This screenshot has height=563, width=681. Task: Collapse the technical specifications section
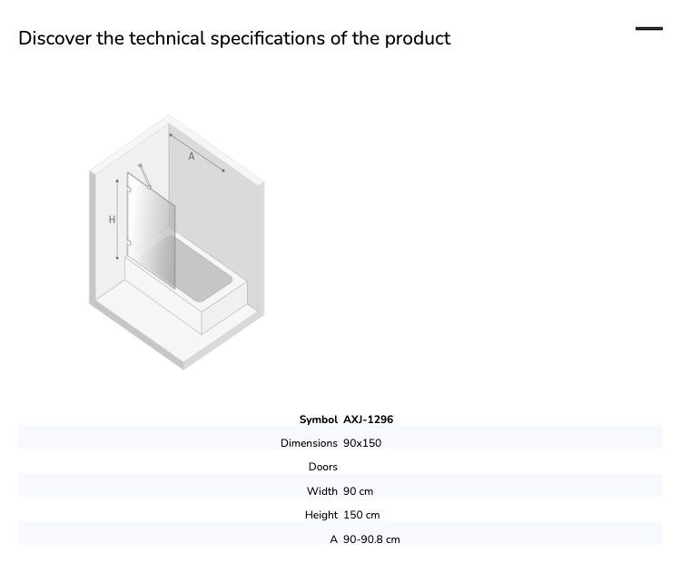[x=649, y=29]
